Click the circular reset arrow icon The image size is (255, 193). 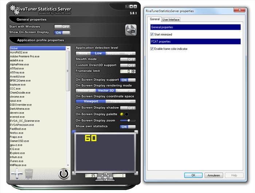tap(63, 174)
